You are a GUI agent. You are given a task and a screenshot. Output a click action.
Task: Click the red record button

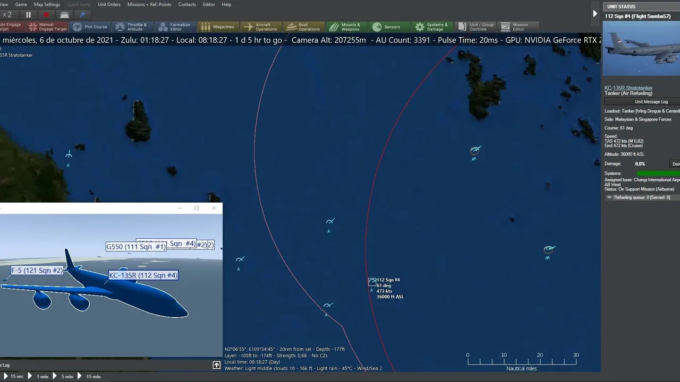click(x=46, y=15)
